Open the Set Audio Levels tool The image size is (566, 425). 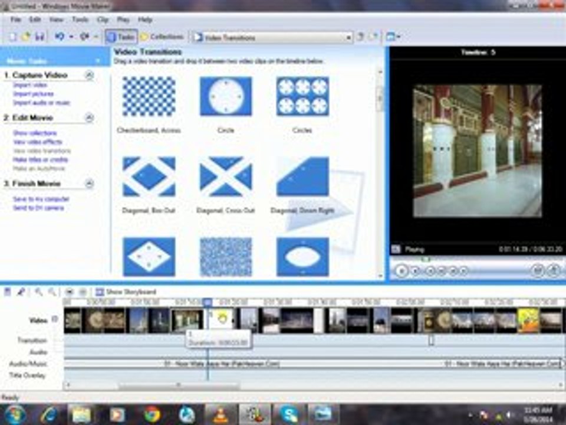[x=7, y=292]
